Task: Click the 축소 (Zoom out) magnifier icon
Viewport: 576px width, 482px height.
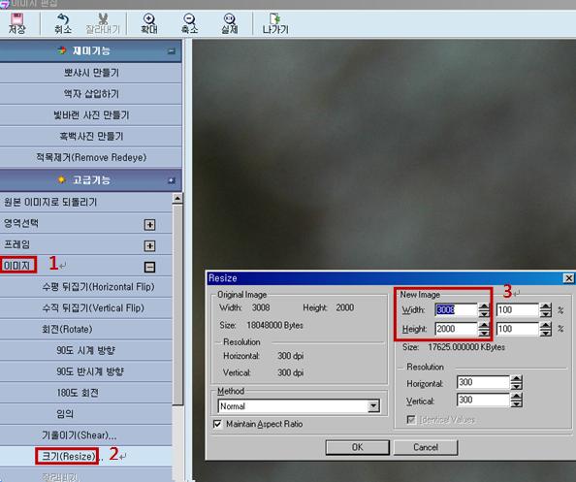Action: click(189, 18)
